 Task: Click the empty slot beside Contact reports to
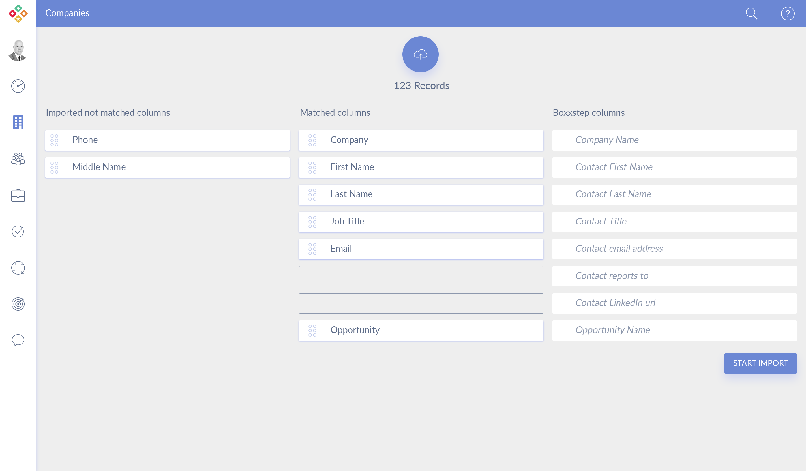pyautogui.click(x=421, y=276)
